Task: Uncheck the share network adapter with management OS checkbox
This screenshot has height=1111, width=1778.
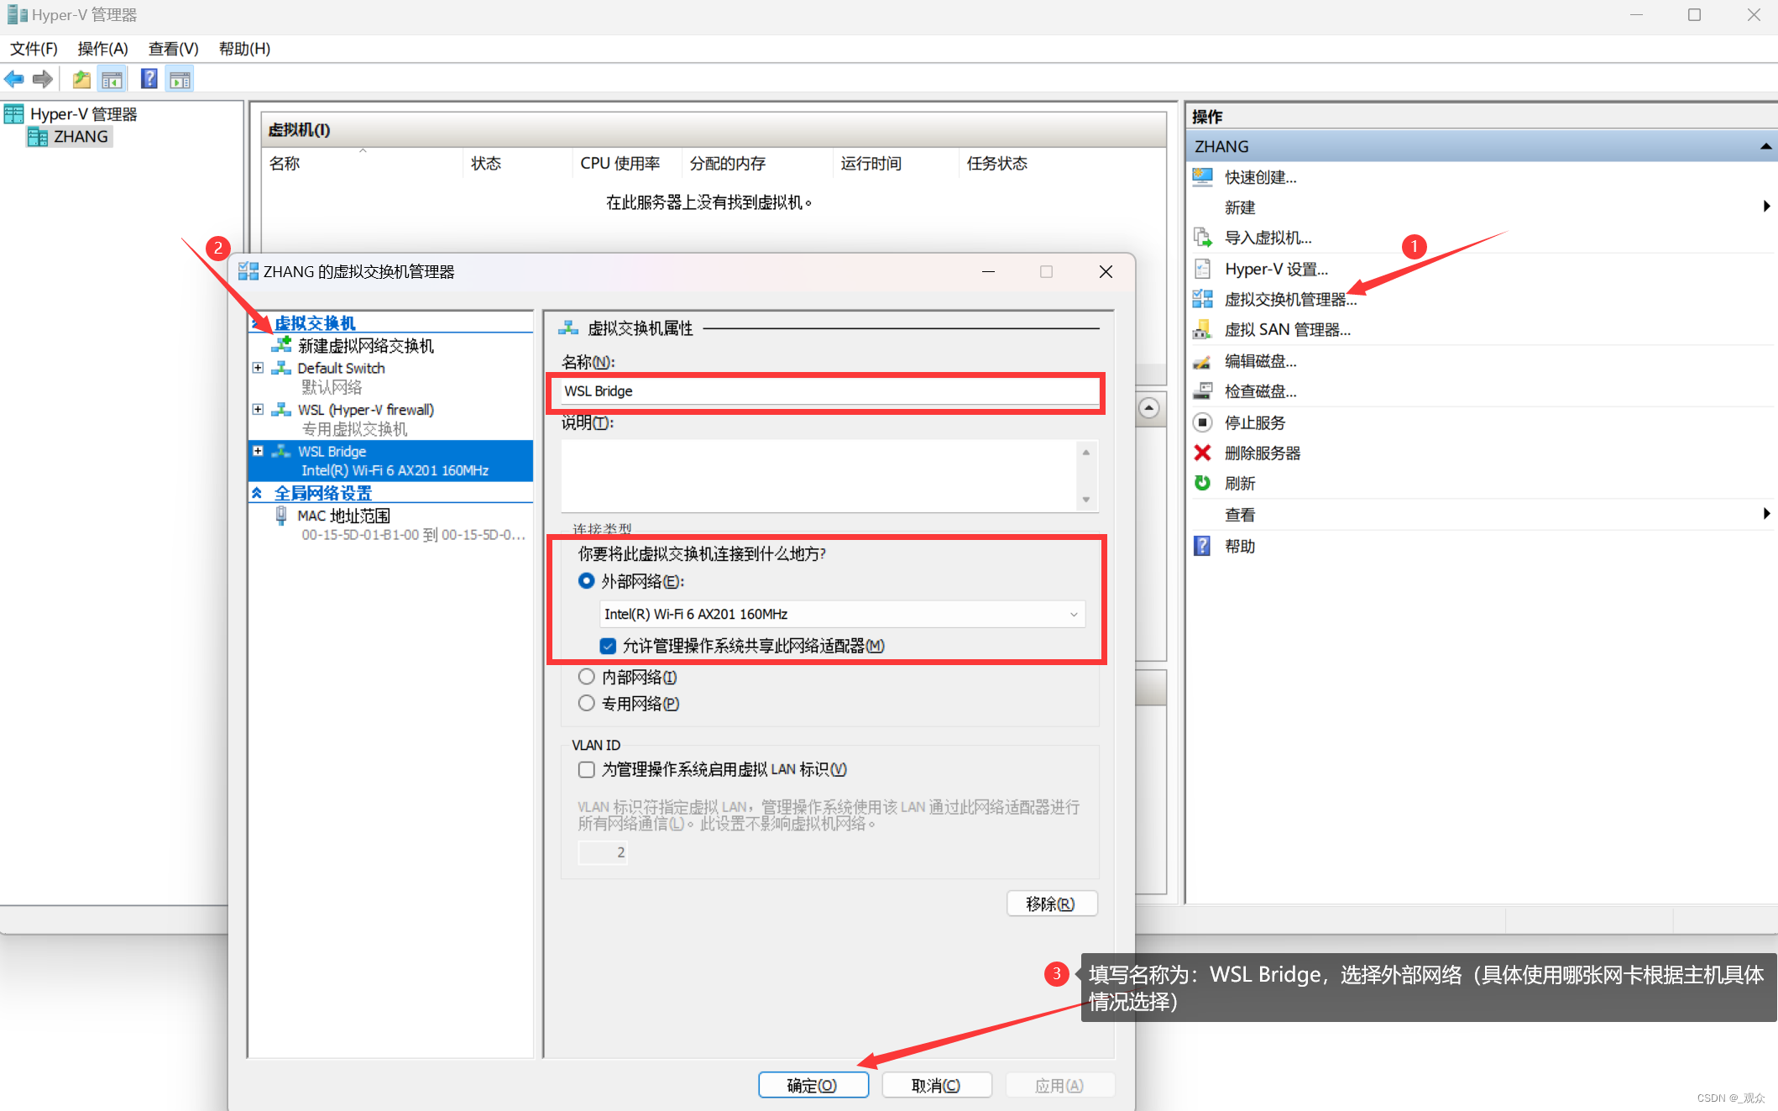Action: (608, 646)
